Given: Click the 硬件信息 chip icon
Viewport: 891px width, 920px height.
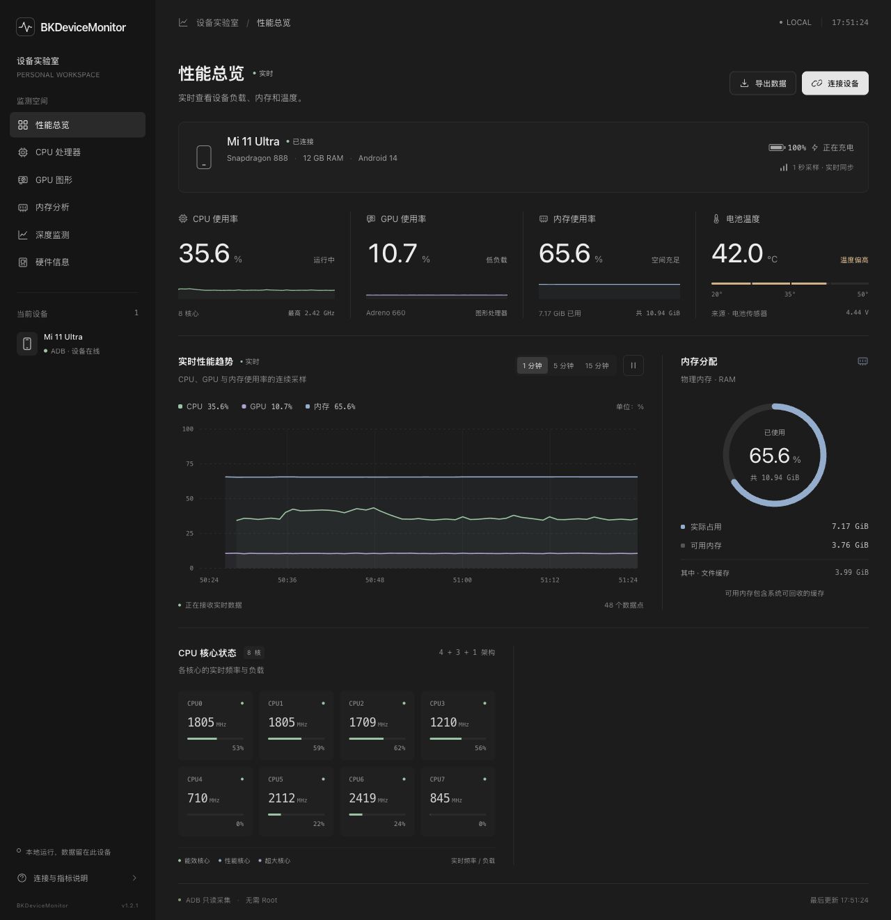Looking at the screenshot, I should click(x=23, y=262).
